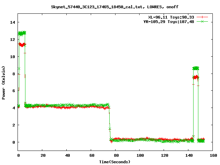Click the Time(Seconds) x-axis label
Viewport: 220px width, 165px height.
114,162
